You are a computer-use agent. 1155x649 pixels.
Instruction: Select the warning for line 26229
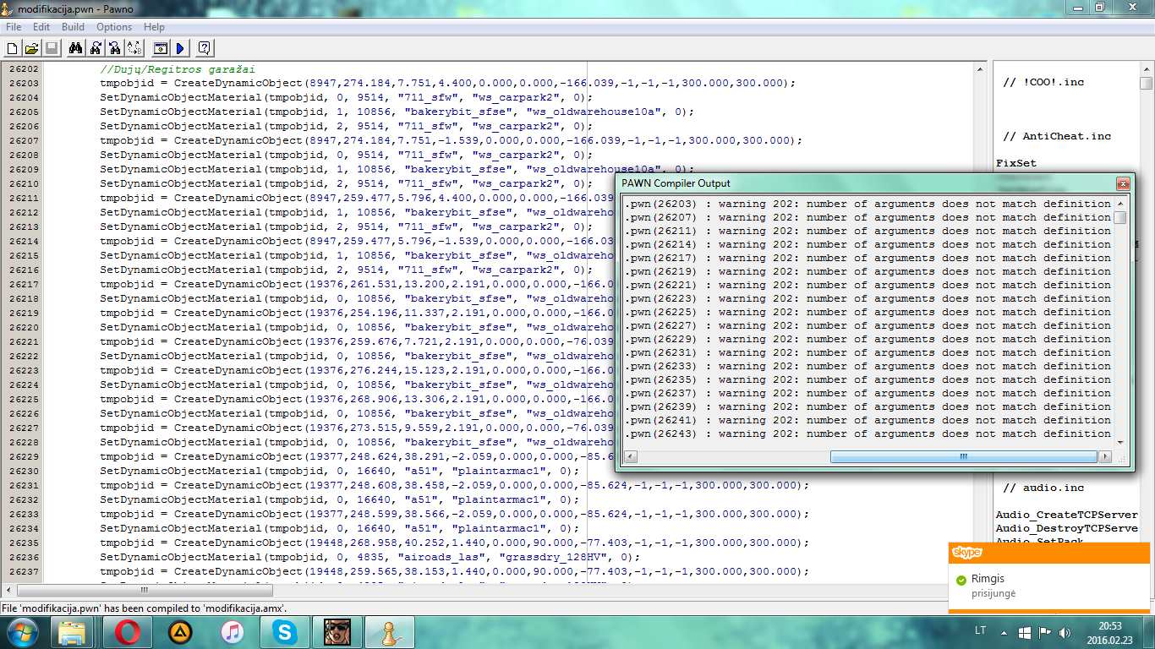click(868, 339)
